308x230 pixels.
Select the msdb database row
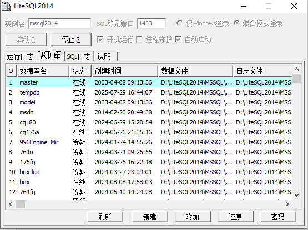click(149, 112)
